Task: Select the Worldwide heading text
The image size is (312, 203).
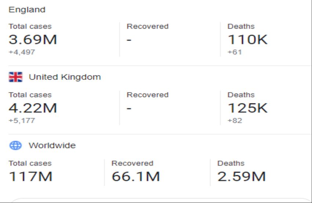Action: [x=52, y=145]
